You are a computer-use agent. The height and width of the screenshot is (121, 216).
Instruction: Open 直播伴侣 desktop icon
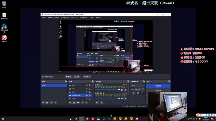click(x=4, y=38)
